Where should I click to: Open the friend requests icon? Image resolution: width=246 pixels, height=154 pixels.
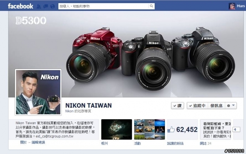click(38, 6)
